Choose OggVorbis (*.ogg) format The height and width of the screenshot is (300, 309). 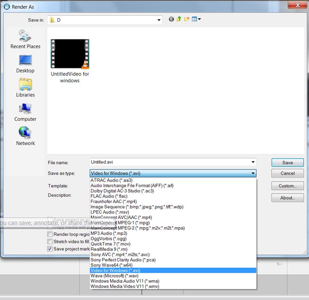[173, 239]
